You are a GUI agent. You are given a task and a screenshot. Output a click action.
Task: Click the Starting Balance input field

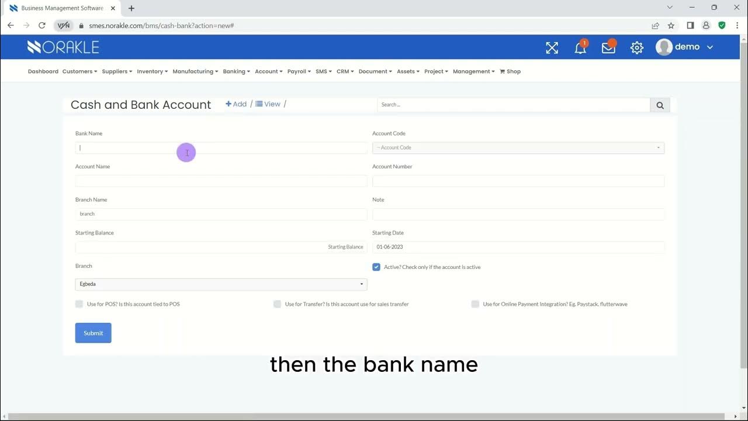[221, 247]
